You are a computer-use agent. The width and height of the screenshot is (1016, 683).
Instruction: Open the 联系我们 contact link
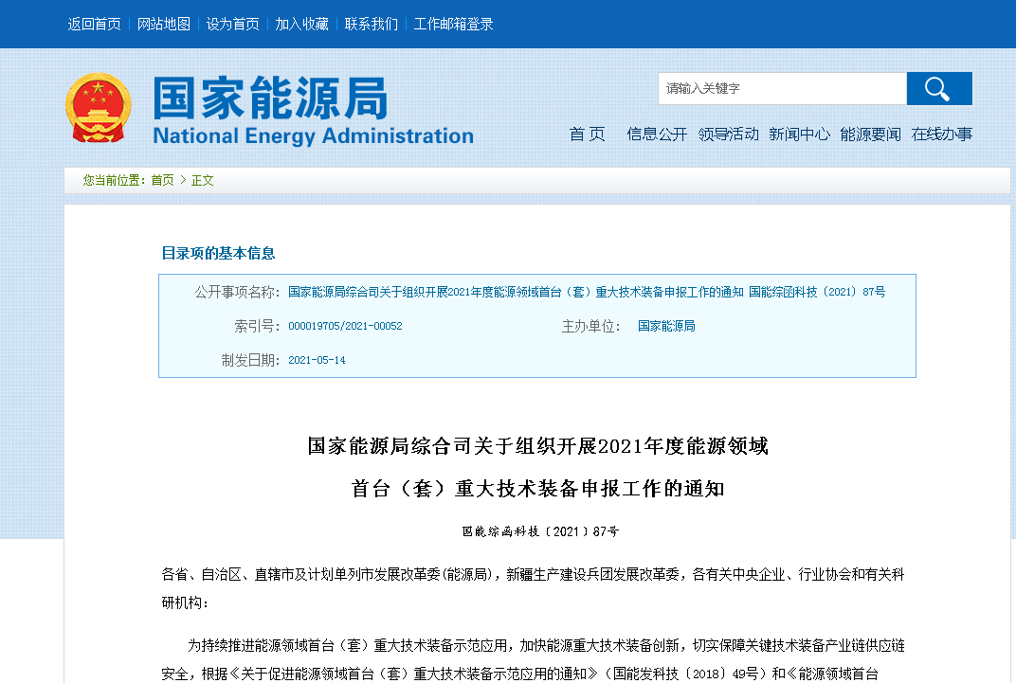(x=370, y=24)
